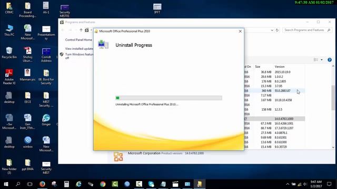Launch Firefox from the taskbar
This screenshot has width=337, height=189.
pyautogui.click(x=42, y=184)
